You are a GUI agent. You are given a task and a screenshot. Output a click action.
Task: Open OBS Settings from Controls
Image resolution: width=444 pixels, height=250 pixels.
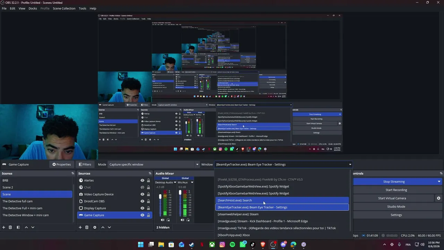[396, 215]
